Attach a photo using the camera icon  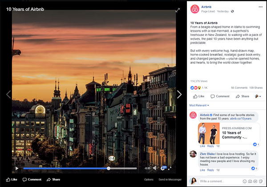click(250, 181)
